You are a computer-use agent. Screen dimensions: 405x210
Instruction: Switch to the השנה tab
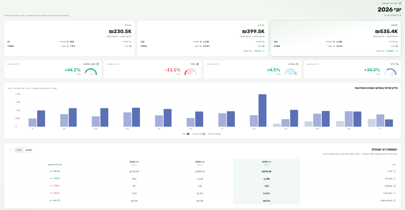19,150
